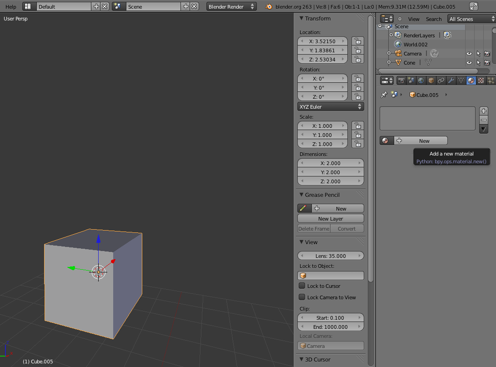Open the Modifiers tab (wrench icon)
This screenshot has width=496, height=367.
(451, 80)
